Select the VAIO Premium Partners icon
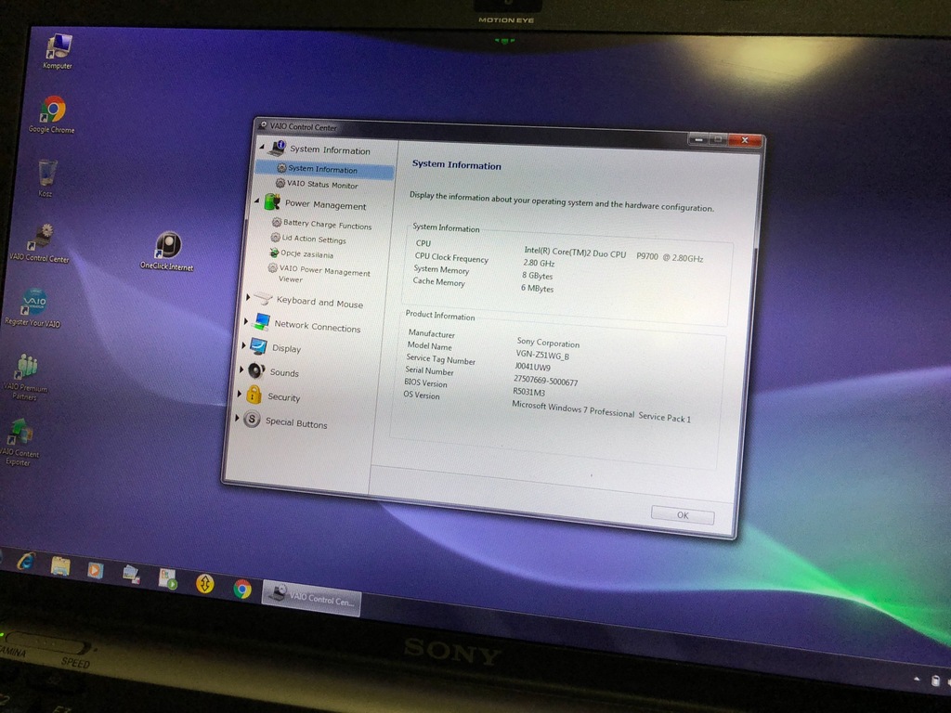 (25, 376)
